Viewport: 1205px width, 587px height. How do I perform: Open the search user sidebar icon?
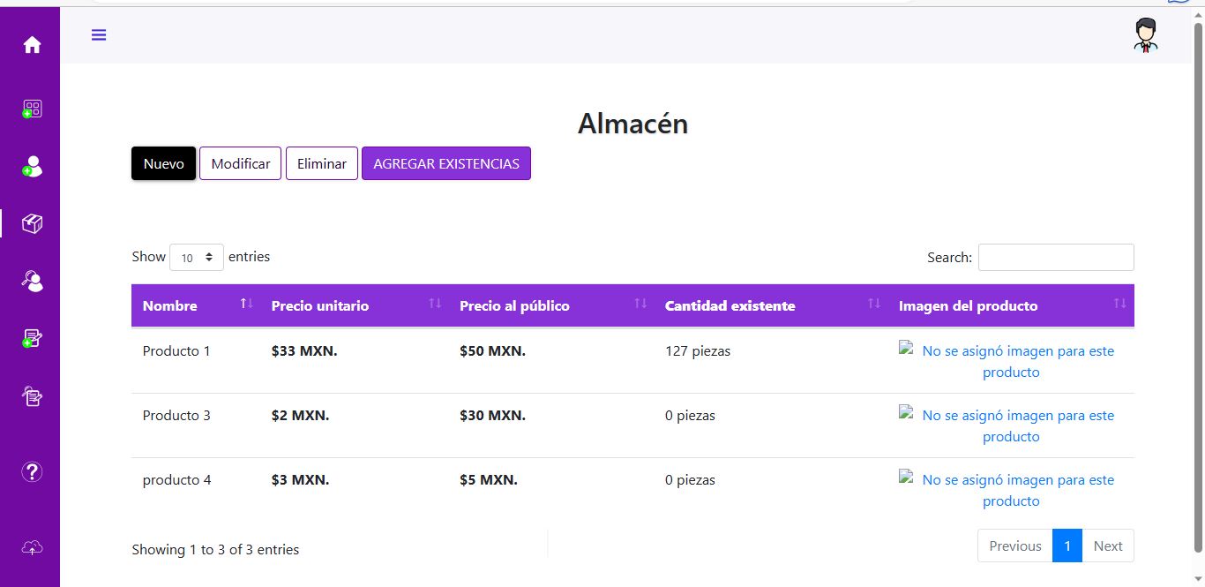(x=32, y=282)
